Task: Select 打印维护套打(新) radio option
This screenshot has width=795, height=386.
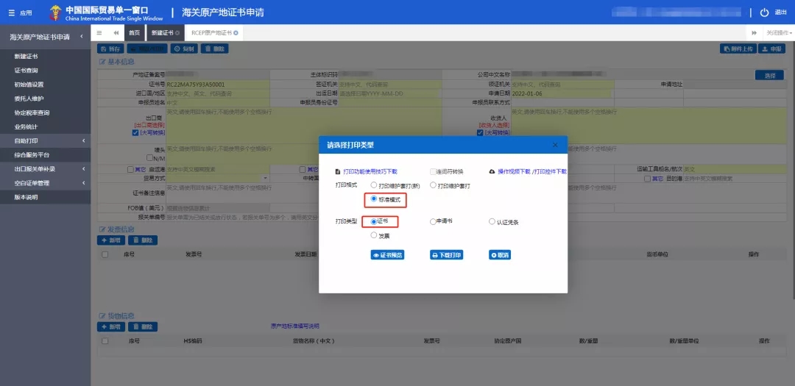Action: click(375, 186)
